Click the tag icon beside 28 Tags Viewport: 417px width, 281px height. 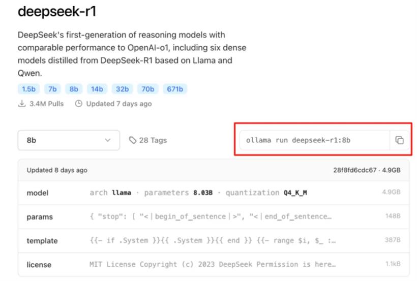point(132,140)
